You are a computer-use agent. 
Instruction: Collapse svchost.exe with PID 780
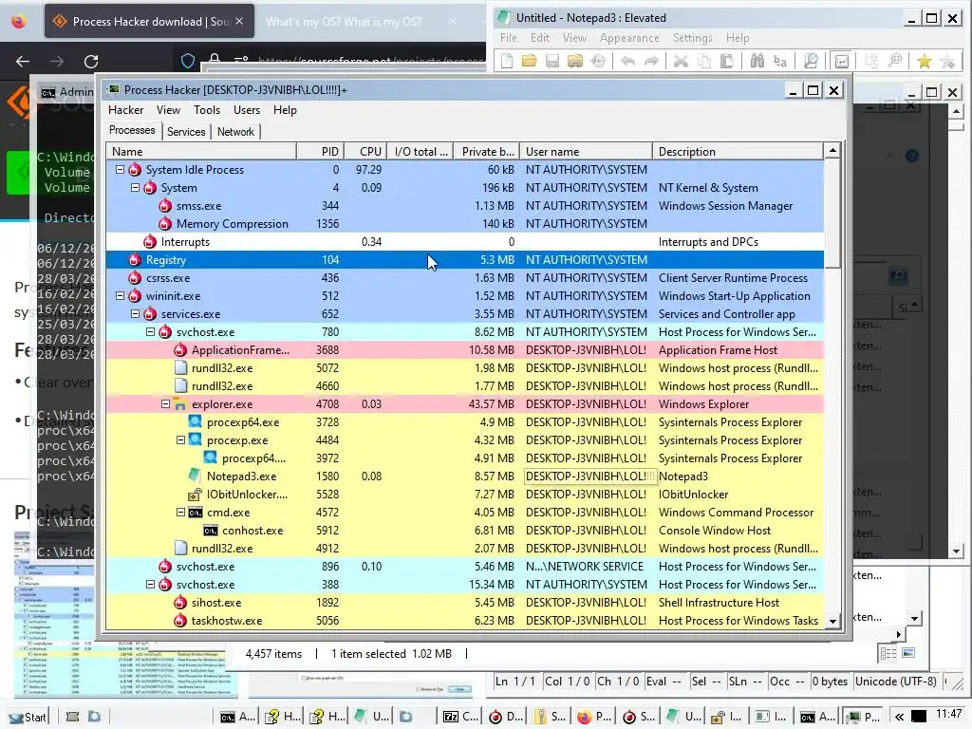tap(151, 331)
